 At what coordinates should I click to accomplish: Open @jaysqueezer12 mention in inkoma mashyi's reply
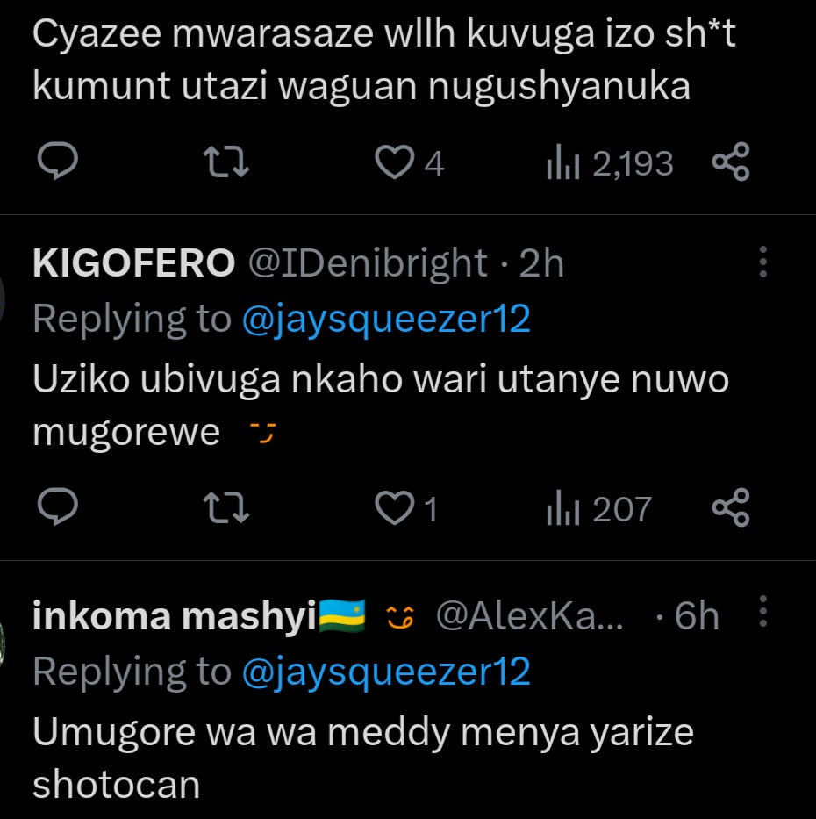[386, 672]
